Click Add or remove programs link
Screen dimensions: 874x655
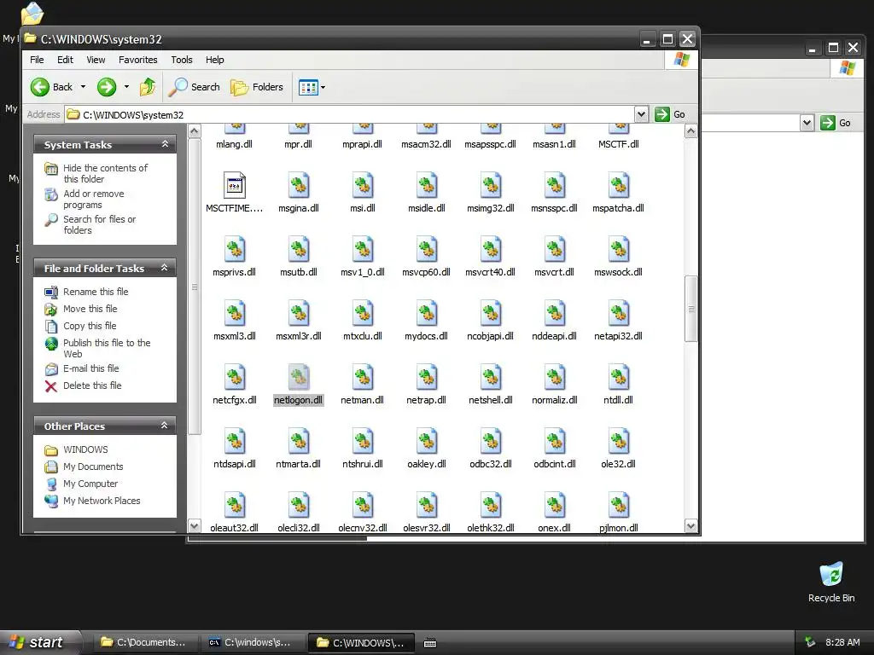[94, 199]
